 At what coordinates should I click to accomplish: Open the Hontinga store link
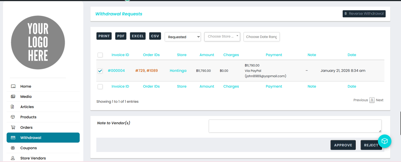(178, 71)
